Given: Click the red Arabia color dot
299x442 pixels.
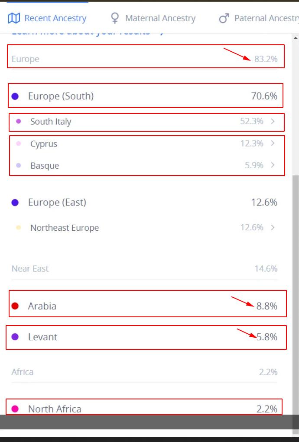Looking at the screenshot, I should 15,306.
